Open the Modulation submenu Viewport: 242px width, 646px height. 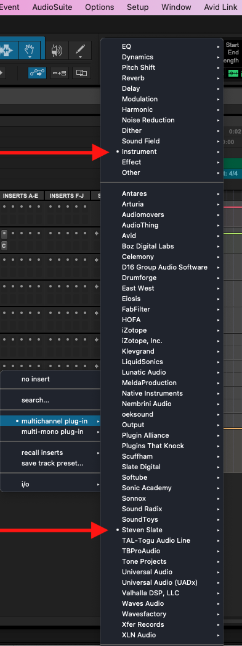(162, 99)
